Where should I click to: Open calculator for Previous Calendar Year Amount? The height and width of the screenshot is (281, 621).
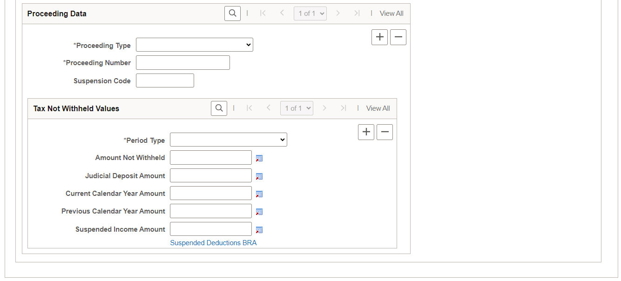259,212
